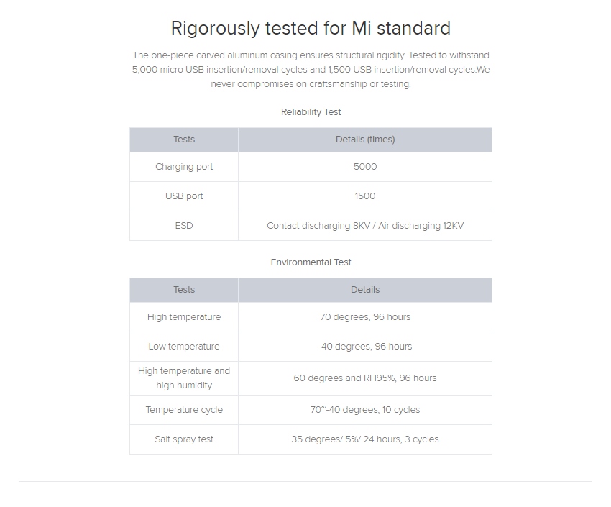
Task: Click 'High temperature and high humidity' label
Action: pos(184,378)
